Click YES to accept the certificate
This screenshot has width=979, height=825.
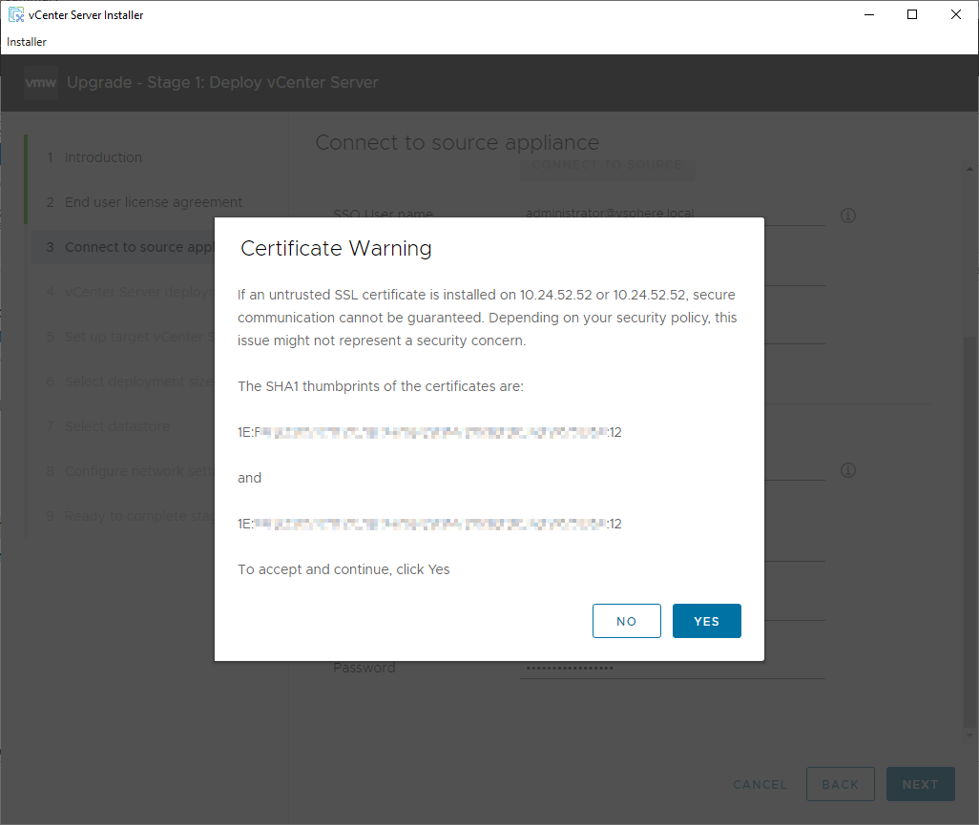click(706, 621)
